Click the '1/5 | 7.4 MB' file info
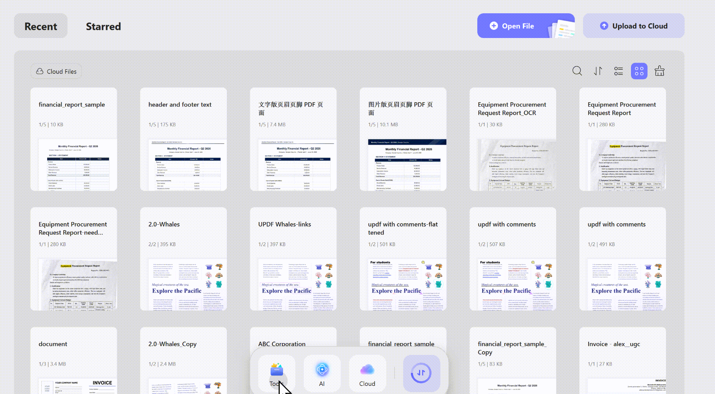Viewport: 715px width, 394px height. tap(272, 125)
